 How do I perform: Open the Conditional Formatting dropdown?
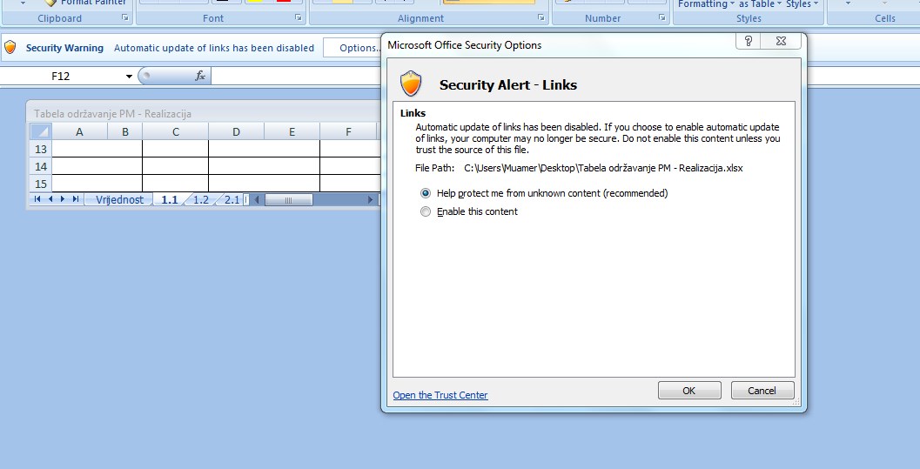click(706, 4)
